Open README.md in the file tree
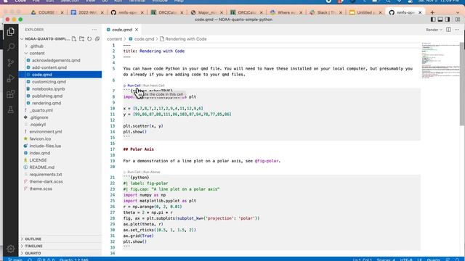 tap(42, 167)
